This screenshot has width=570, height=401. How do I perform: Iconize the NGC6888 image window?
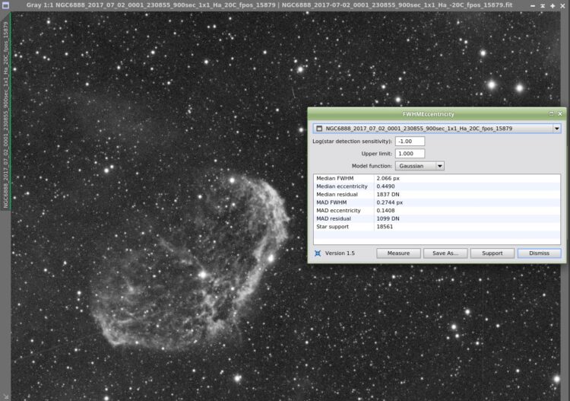pyautogui.click(x=543, y=5)
